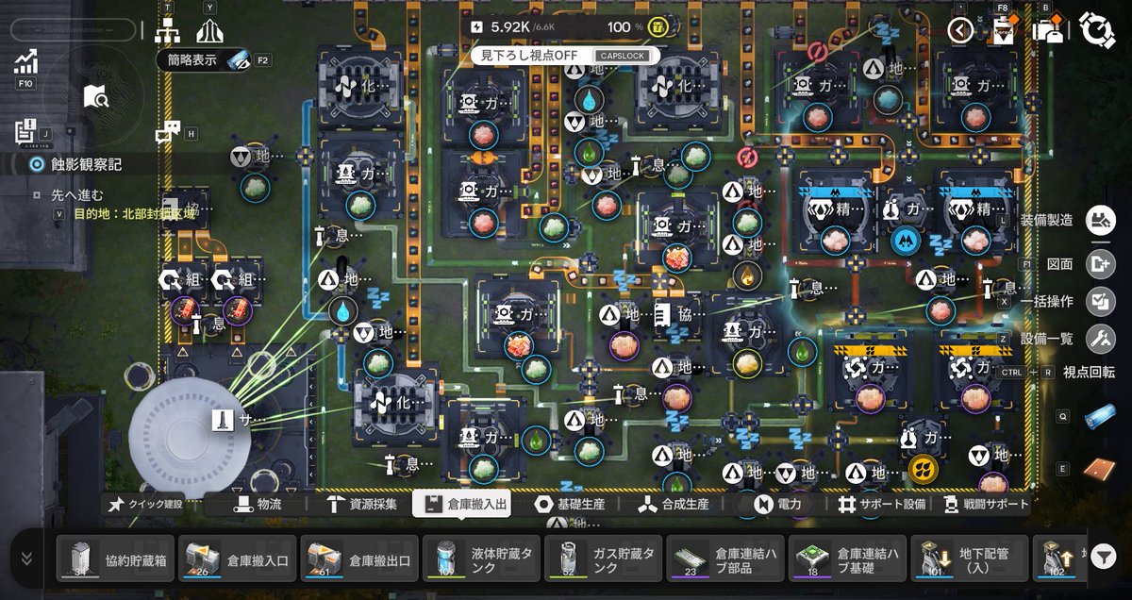Switch to the 電力 power tab

(777, 505)
